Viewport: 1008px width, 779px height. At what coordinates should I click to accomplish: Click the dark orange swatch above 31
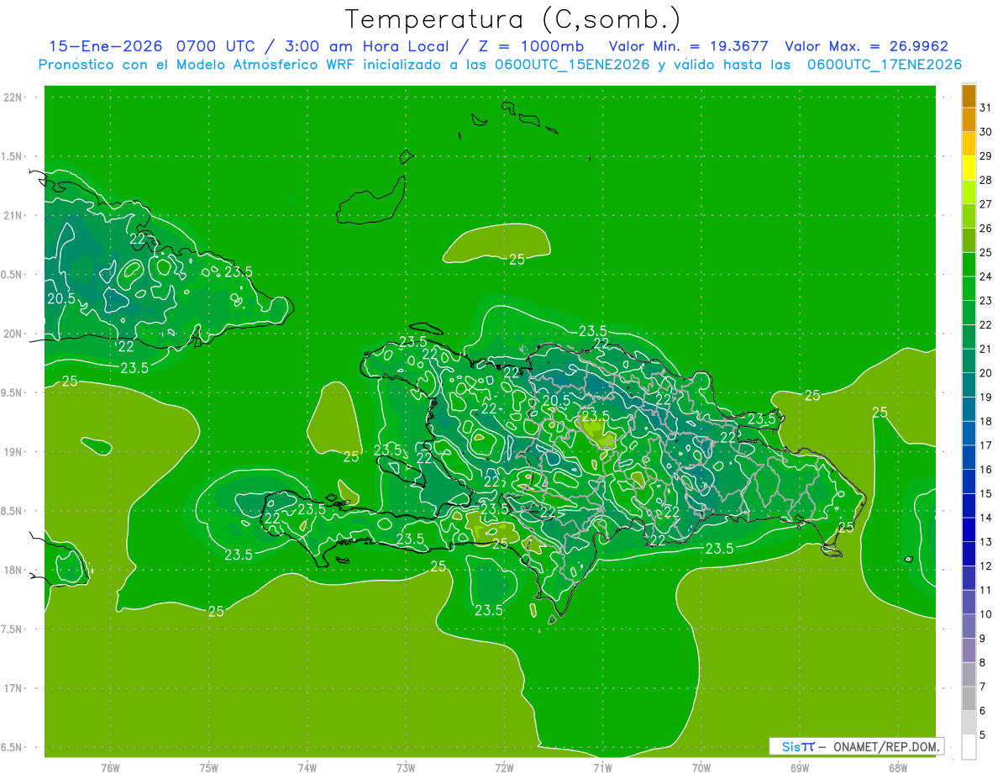pyautogui.click(x=969, y=96)
